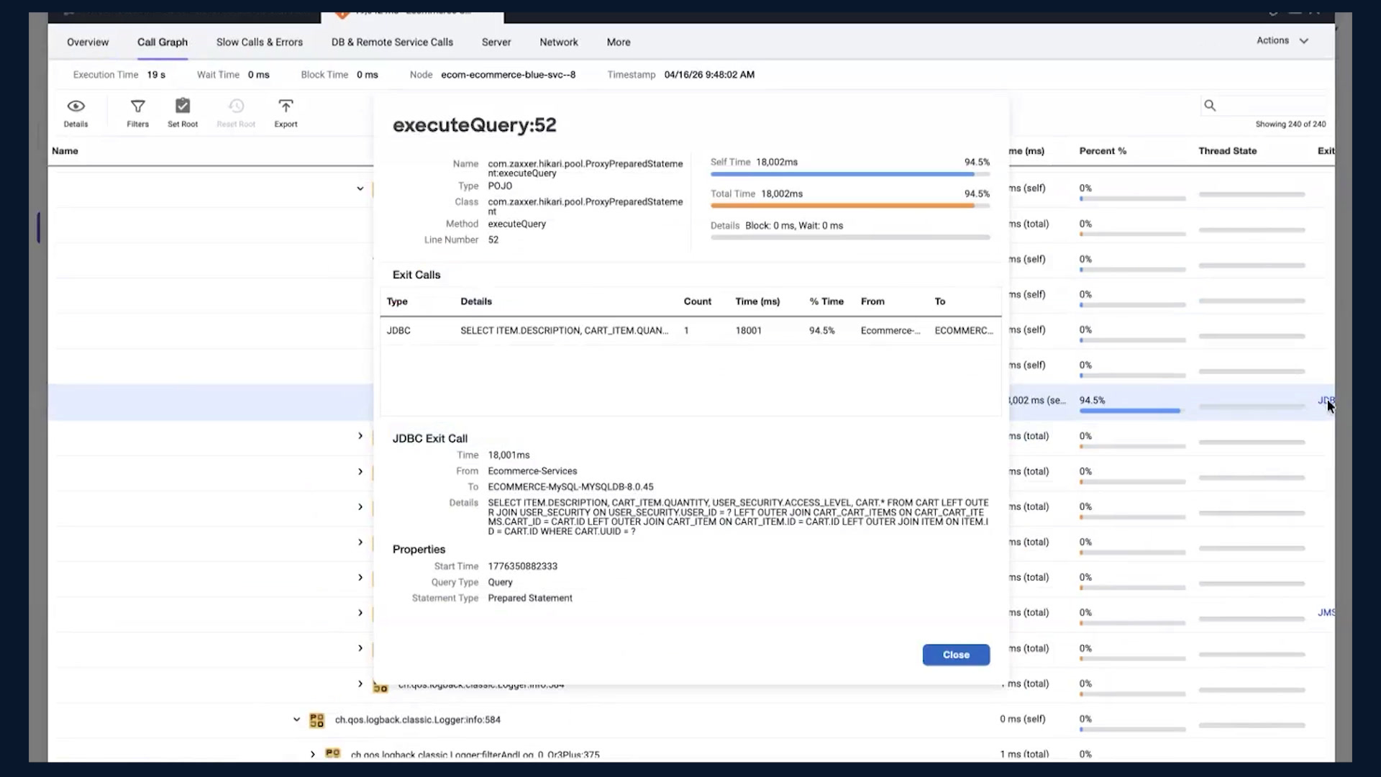Click the 18001 time cell
The image size is (1381, 777).
point(748,330)
